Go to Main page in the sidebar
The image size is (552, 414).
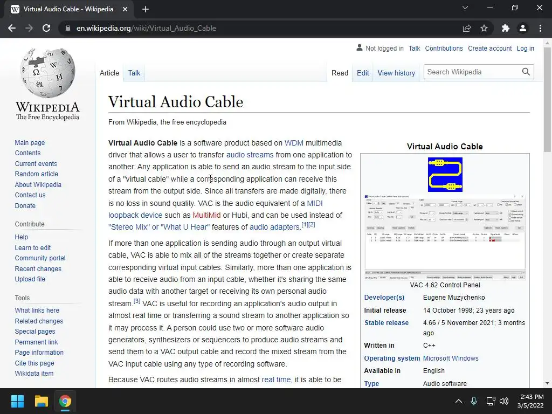click(x=30, y=142)
